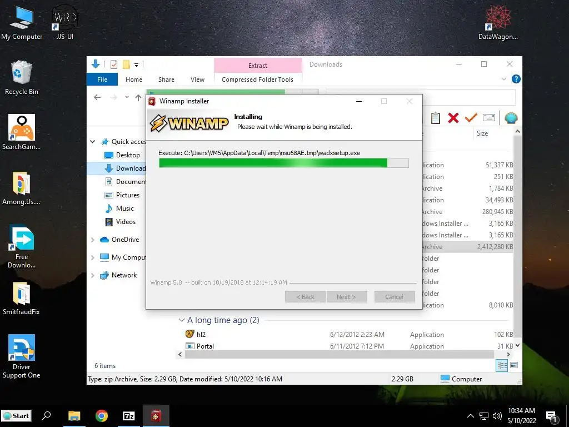Click the red X delete icon in Explorer toolbar
The image size is (569, 427).
point(453,118)
